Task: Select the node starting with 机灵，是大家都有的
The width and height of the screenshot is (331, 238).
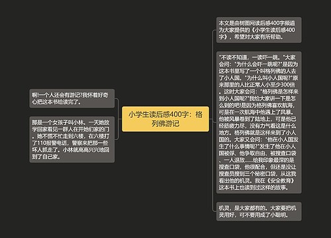Action: click(x=259, y=212)
